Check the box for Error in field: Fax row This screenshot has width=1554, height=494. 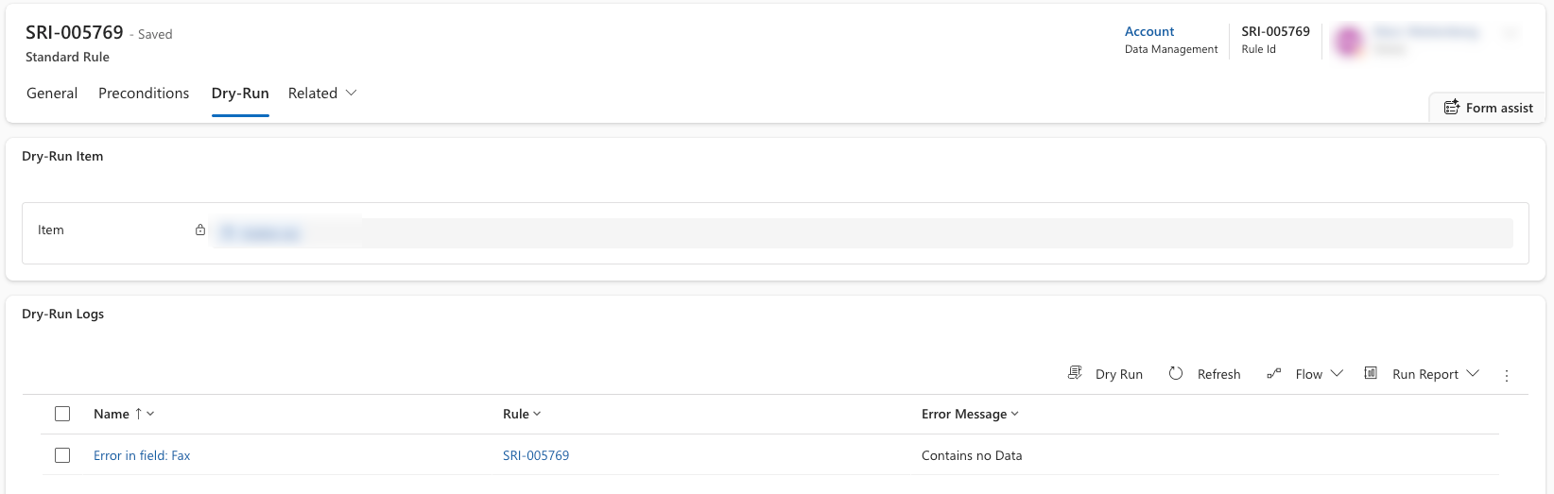click(x=62, y=455)
